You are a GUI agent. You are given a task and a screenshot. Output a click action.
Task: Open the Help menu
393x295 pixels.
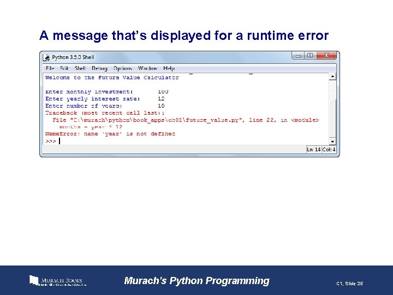(169, 68)
